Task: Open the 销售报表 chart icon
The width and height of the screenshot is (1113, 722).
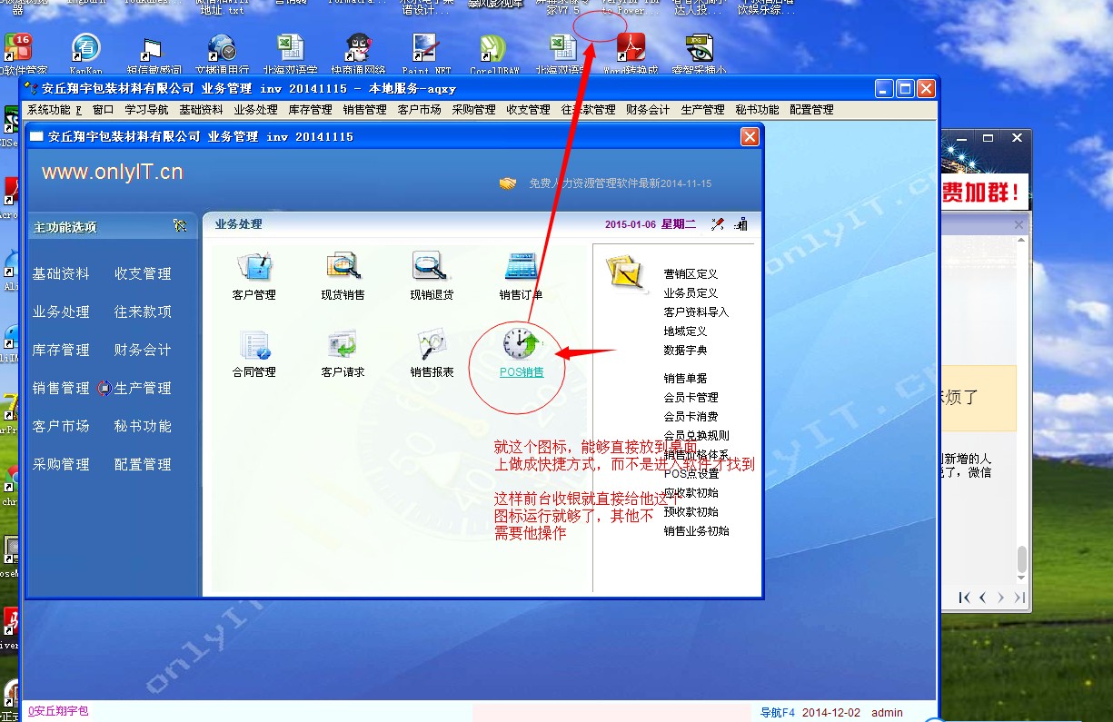Action: click(431, 345)
